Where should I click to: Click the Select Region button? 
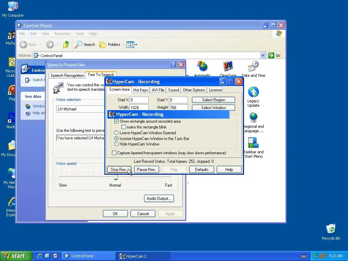click(x=213, y=100)
